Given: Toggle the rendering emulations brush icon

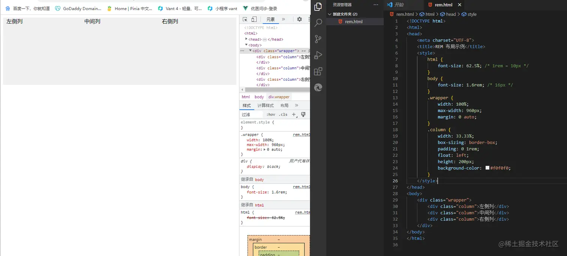Looking at the screenshot, I should 303,114.
